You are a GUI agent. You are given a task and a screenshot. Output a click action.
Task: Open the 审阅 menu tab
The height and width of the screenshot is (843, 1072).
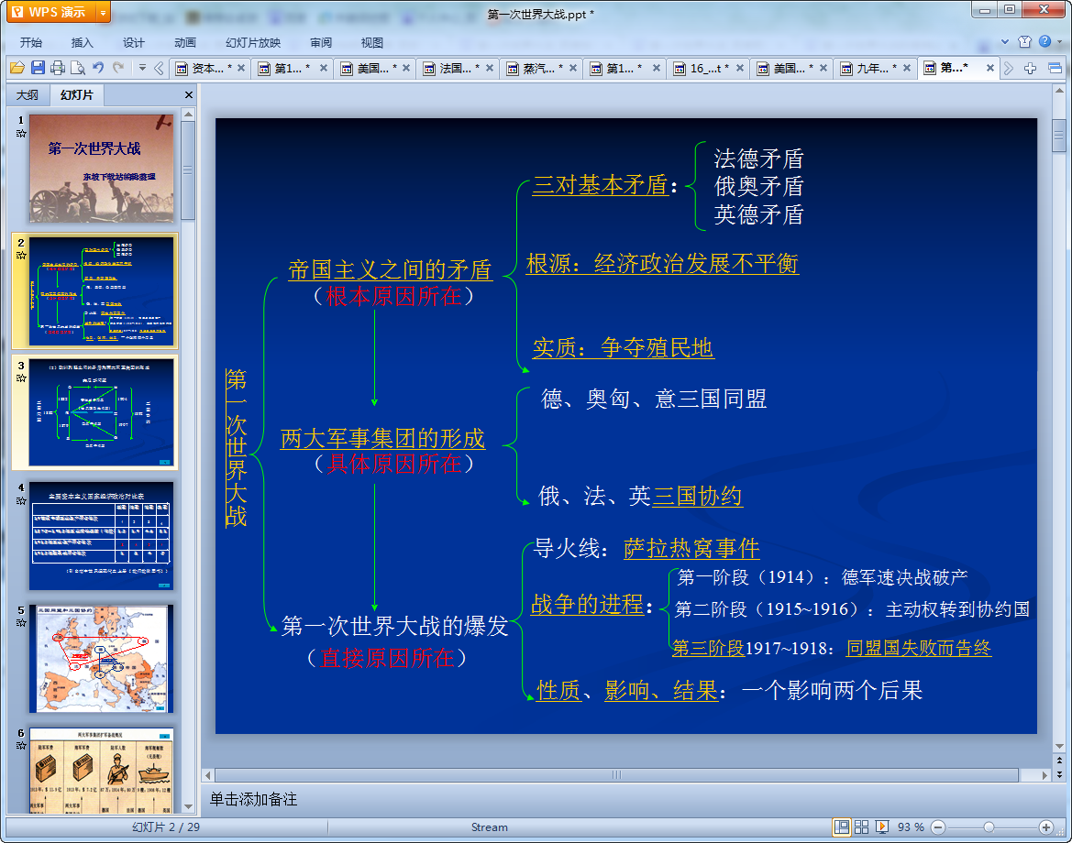[x=321, y=42]
